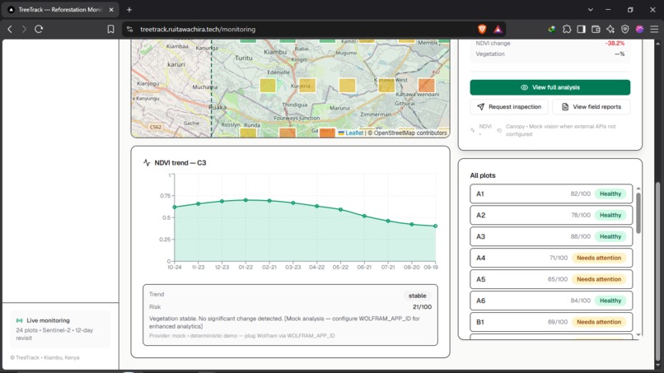Click the Healthy badge on A1
Screen dimensions: 664x373
610,193
